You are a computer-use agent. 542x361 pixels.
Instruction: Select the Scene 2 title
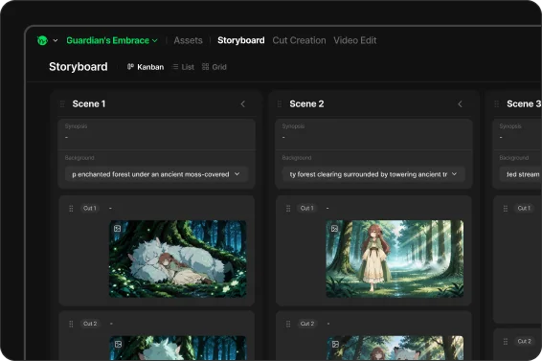pos(306,104)
